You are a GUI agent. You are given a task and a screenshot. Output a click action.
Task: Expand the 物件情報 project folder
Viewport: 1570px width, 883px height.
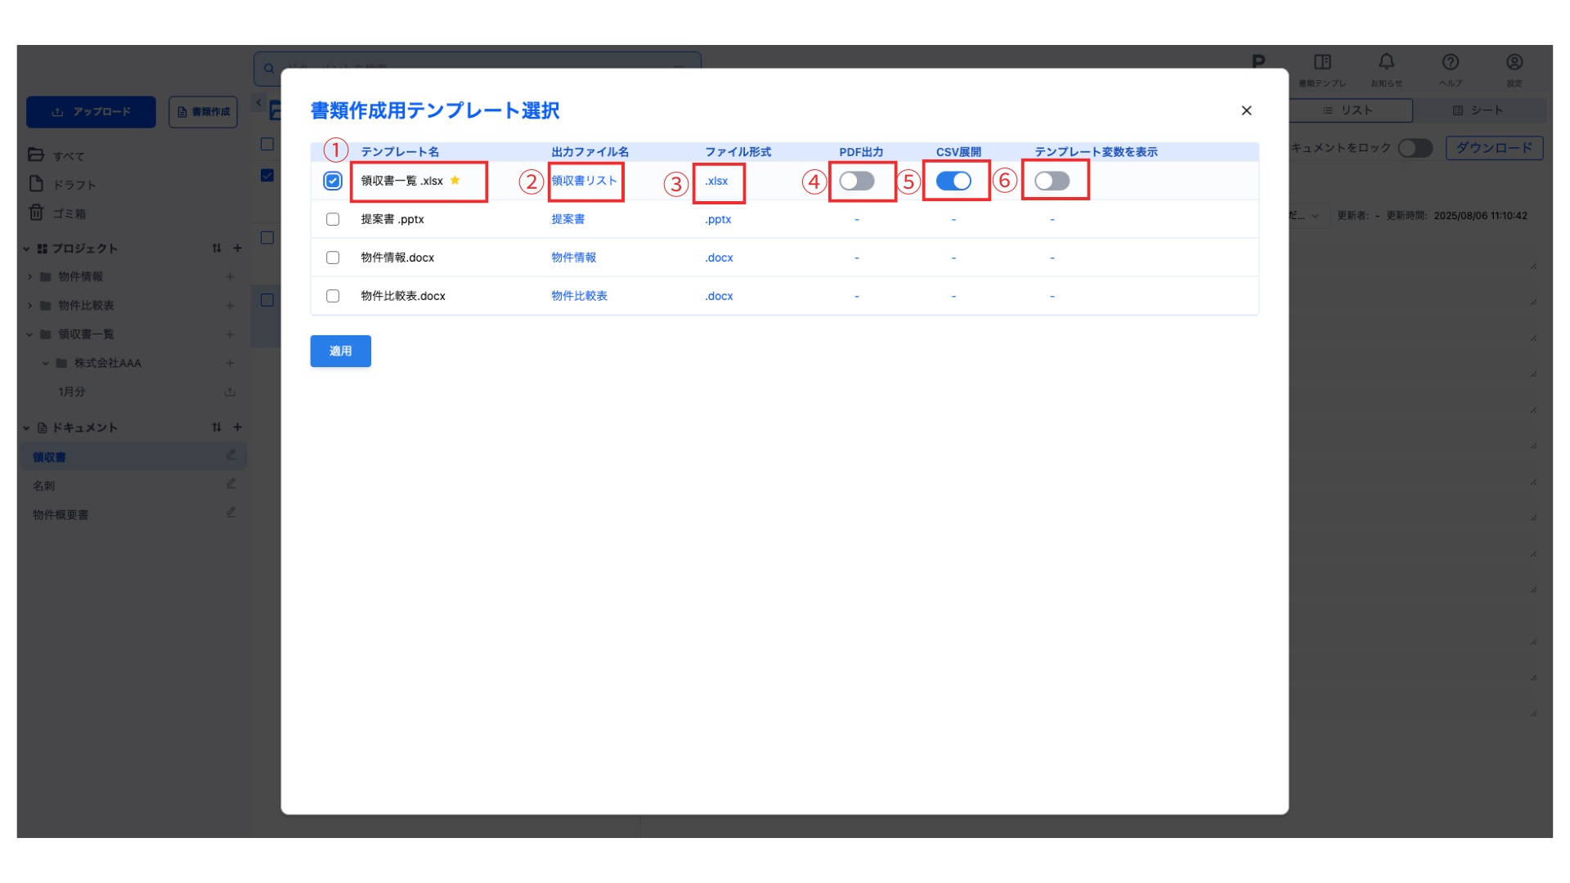[30, 277]
